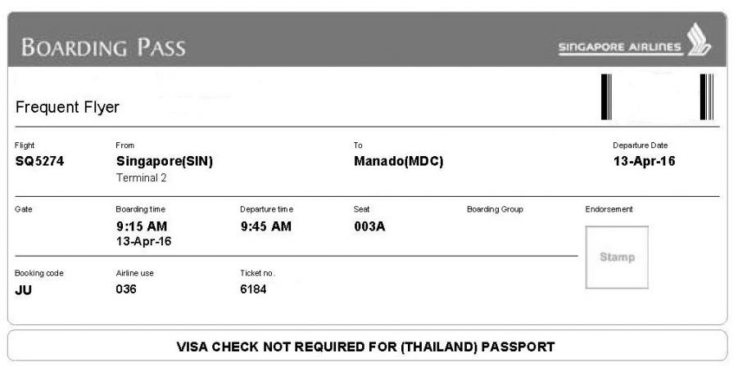Click airline use value 036

coord(126,288)
